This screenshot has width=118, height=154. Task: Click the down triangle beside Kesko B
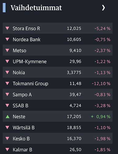click(7, 138)
